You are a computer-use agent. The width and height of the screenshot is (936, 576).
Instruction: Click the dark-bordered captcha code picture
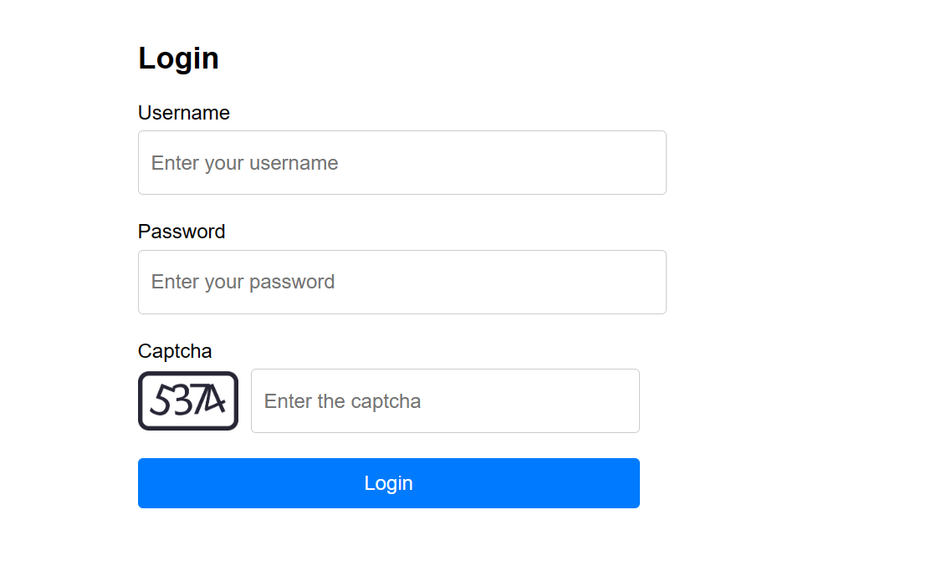click(188, 401)
